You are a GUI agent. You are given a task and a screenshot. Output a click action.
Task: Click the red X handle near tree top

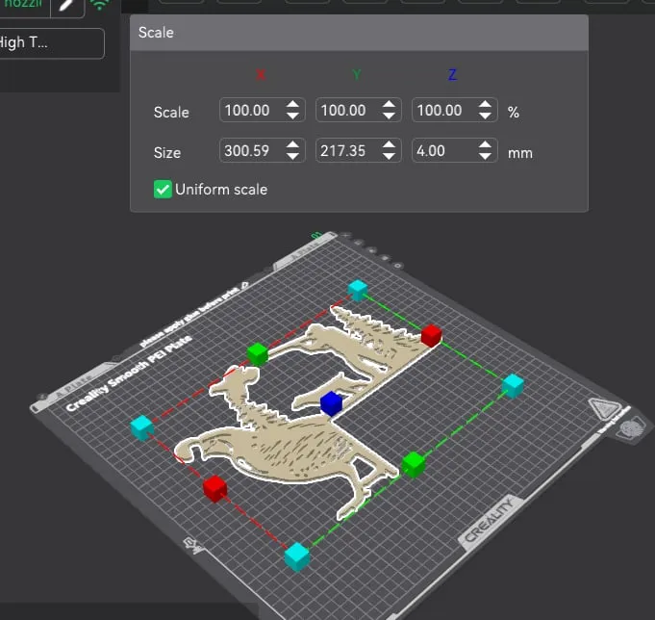431,336
